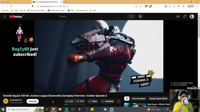The image size is (200, 112).
Task: Open Road House Official Trailer thumbnail
Action: point(135,105)
